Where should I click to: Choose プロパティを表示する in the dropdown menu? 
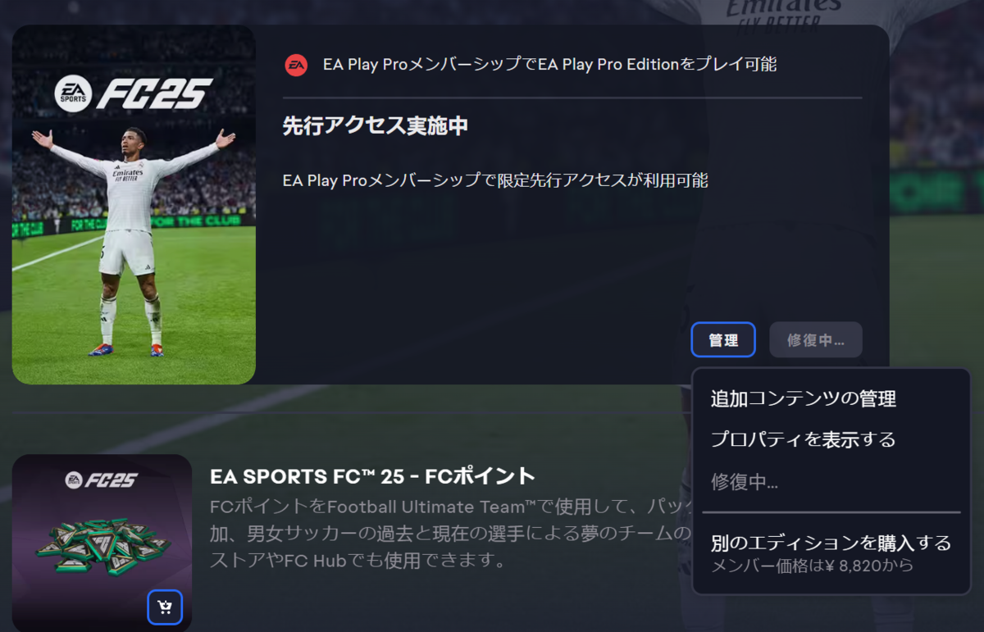[804, 440]
